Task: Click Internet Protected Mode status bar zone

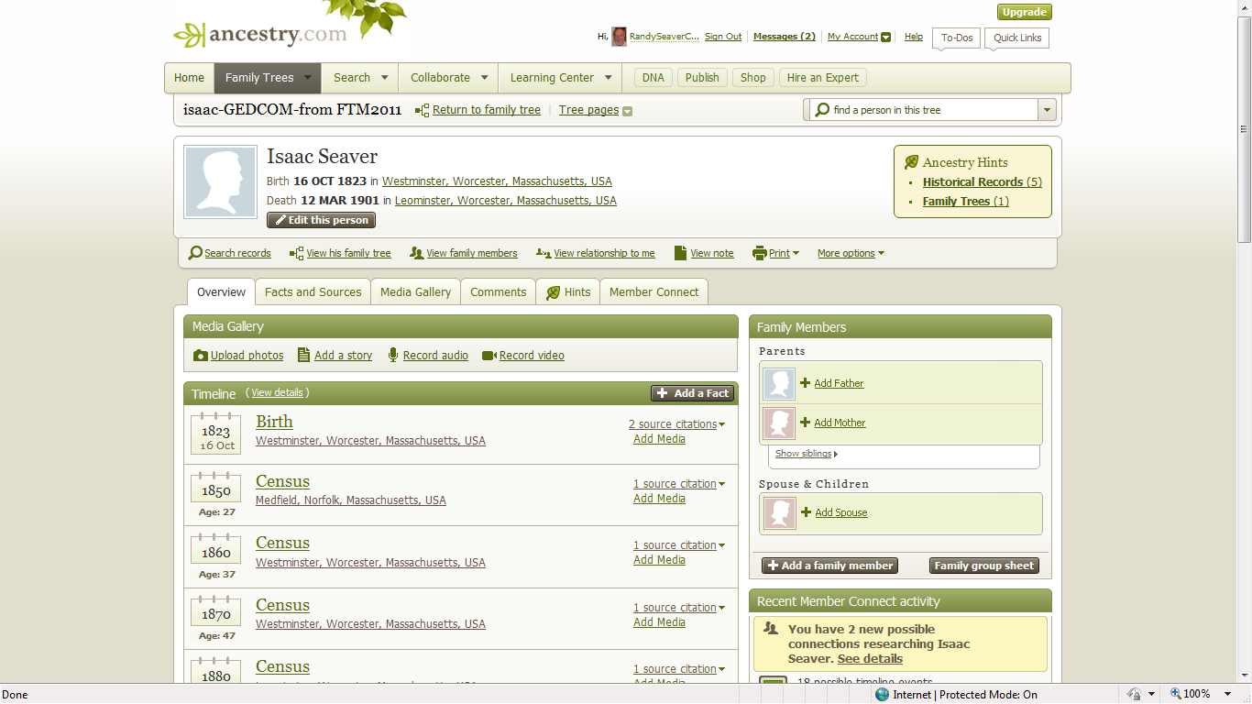Action: point(956,695)
